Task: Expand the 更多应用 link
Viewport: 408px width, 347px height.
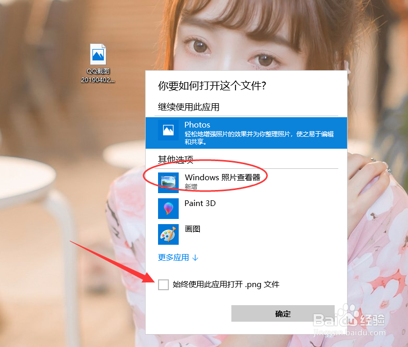Action: point(178,258)
